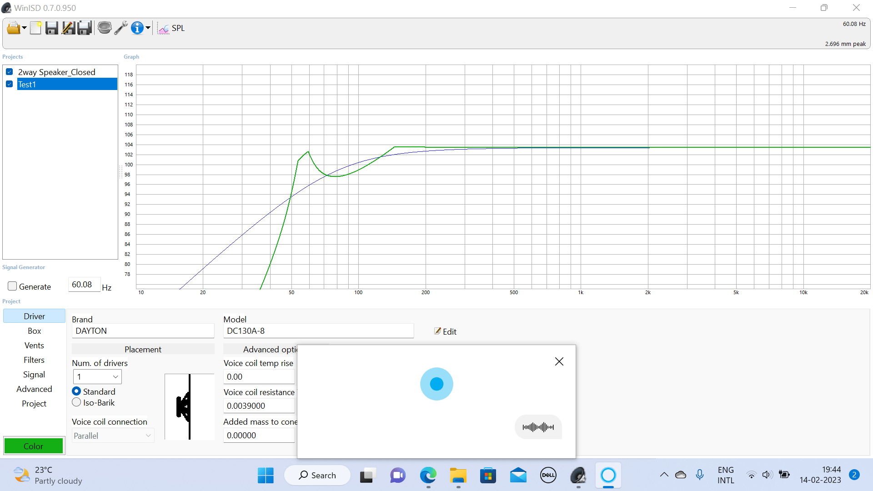Open the weather widget Partly cloudy
873x491 pixels.
click(x=48, y=476)
